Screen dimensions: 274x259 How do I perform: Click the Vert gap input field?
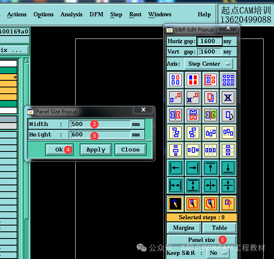(x=209, y=51)
